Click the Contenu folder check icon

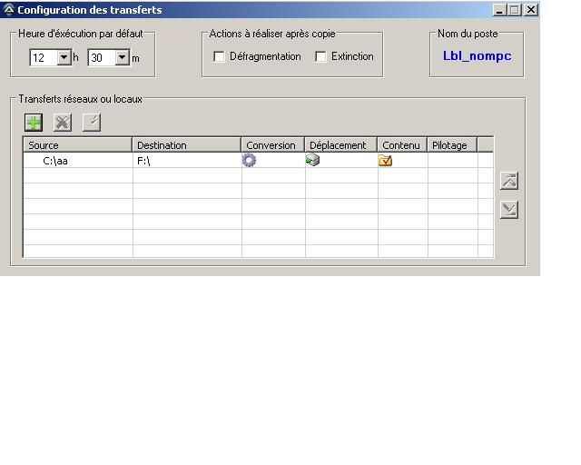385,161
